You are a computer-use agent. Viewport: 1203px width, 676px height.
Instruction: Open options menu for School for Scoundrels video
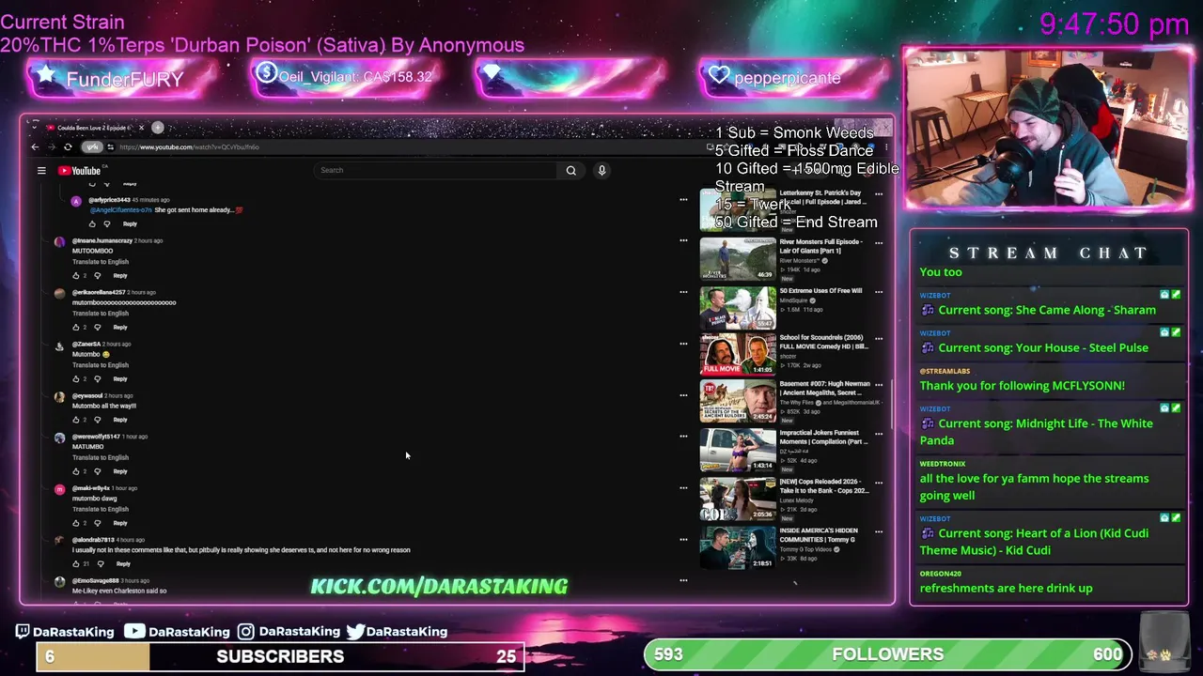879,339
